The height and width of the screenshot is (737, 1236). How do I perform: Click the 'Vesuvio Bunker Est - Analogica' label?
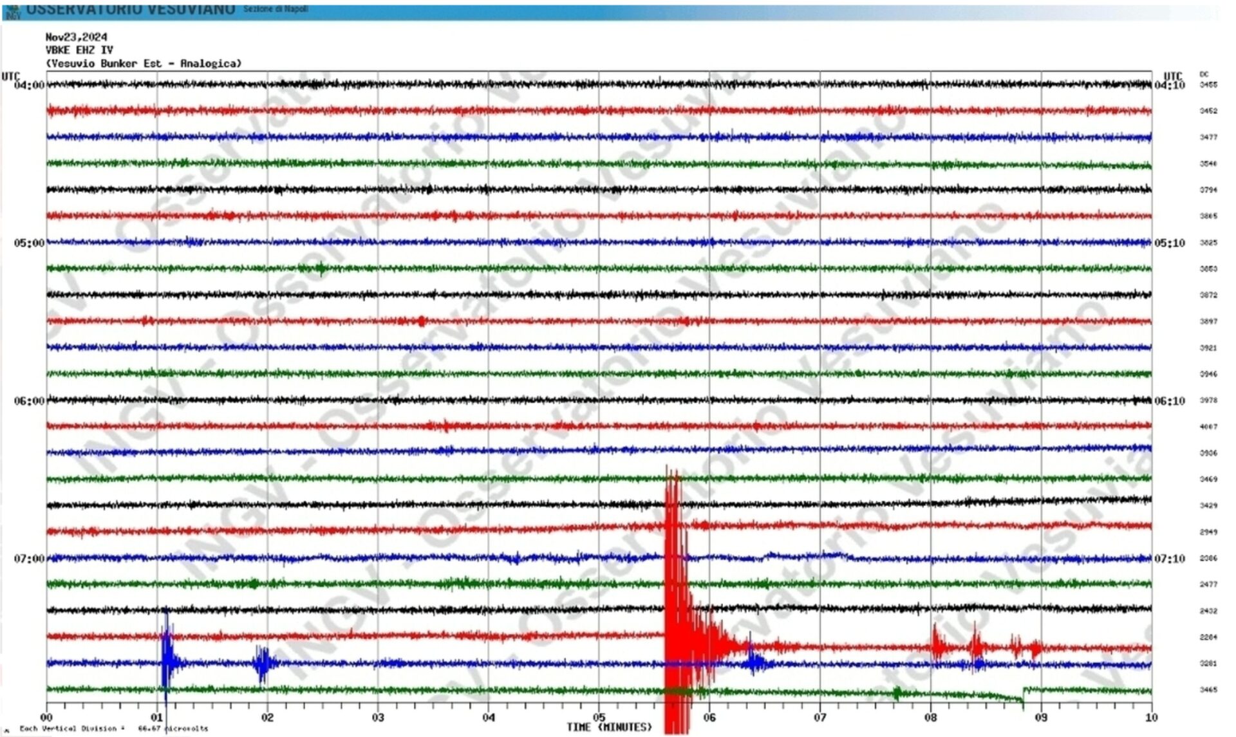[144, 64]
